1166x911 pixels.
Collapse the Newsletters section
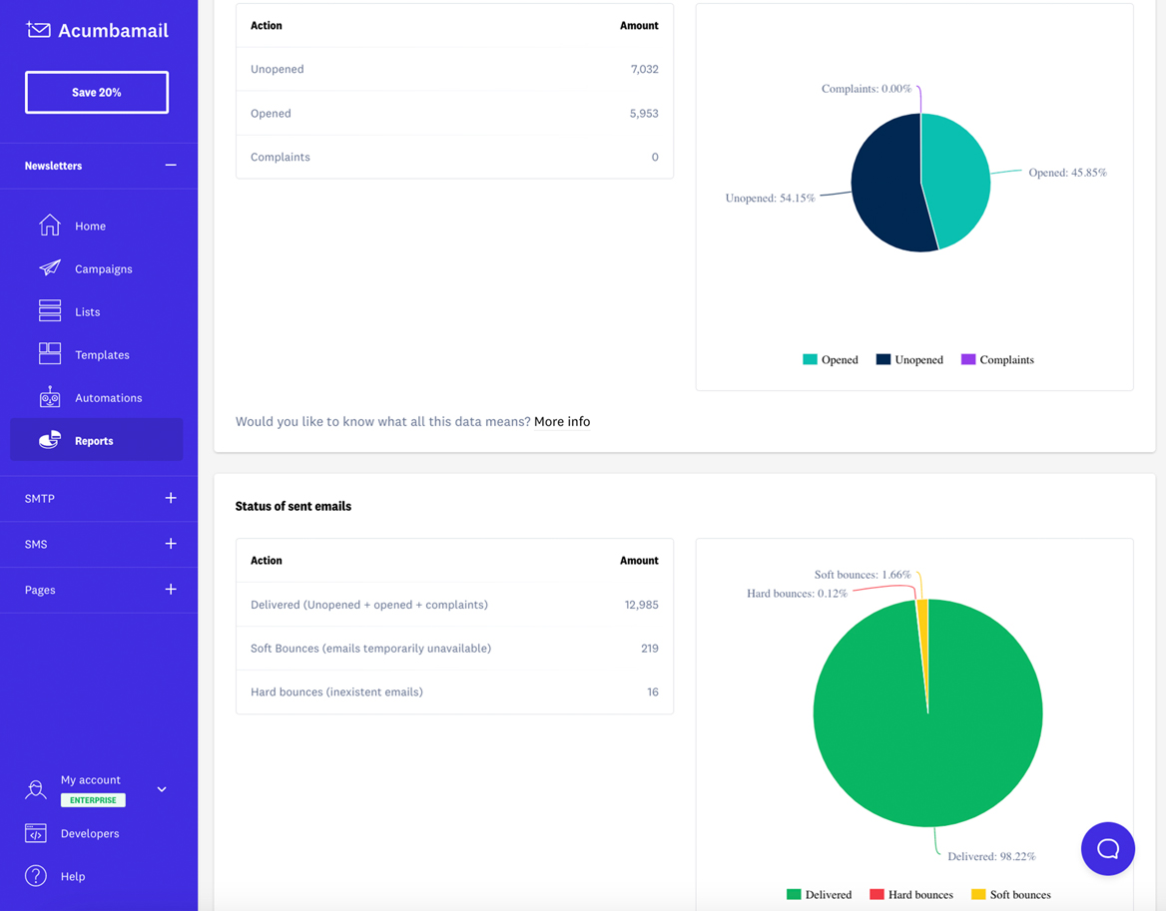tap(170, 166)
